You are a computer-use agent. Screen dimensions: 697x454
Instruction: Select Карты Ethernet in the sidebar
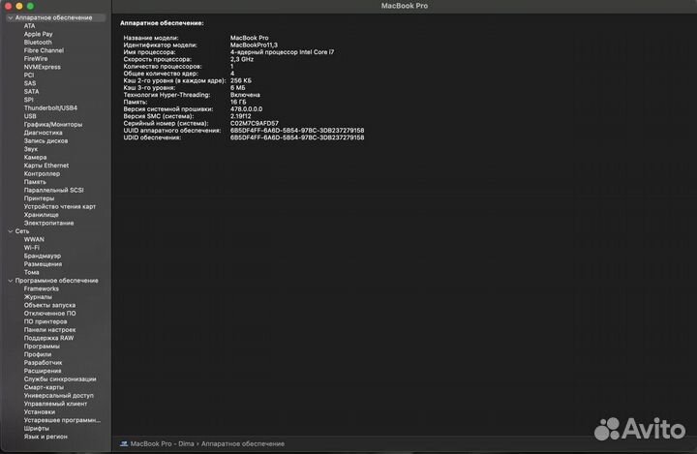(x=46, y=166)
